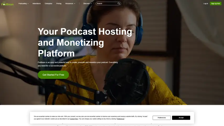
Task: Click the Podbean logo
Action: coord(7,4)
